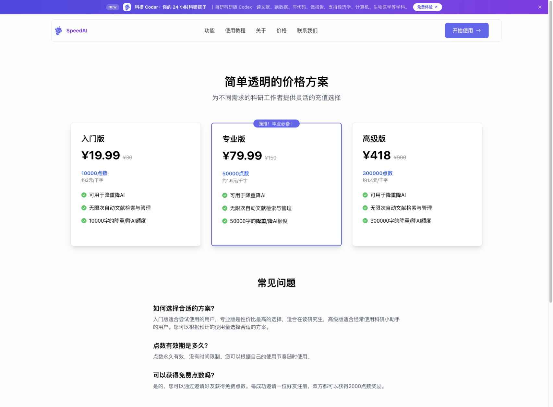The image size is (553, 407).
Task: Click the question 如何选择合适的方案?
Action: (184, 308)
